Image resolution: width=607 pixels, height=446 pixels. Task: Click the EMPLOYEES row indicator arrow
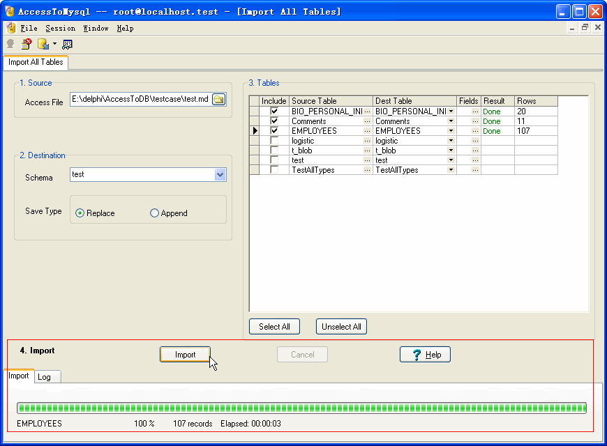click(255, 131)
